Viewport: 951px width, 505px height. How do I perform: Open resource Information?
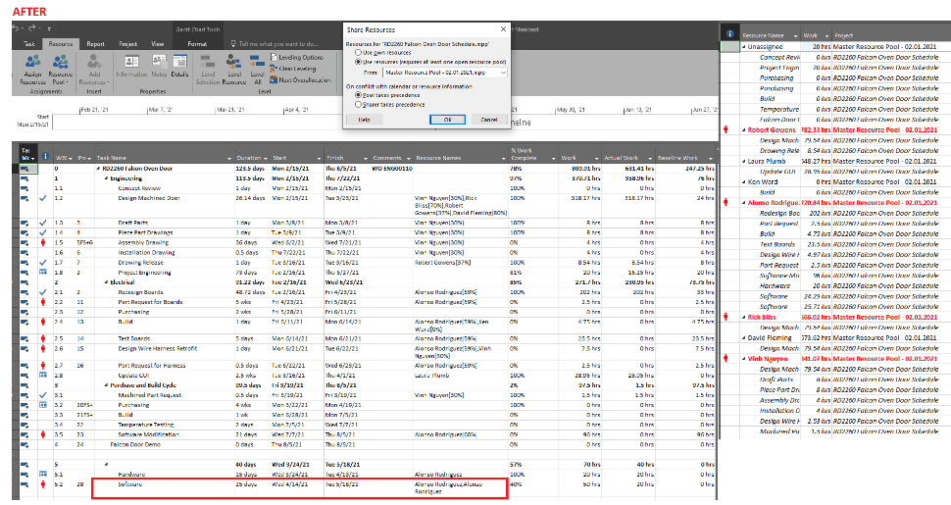[x=131, y=66]
